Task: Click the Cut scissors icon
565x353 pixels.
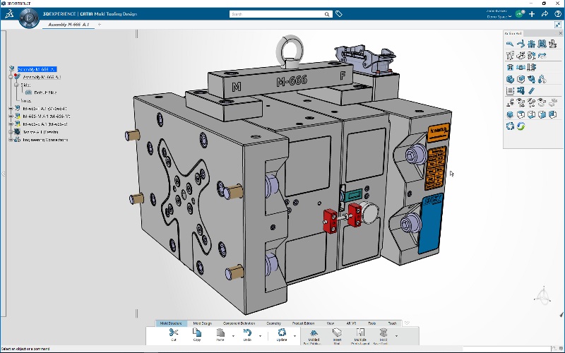Action: point(174,333)
